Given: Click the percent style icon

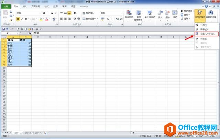Looking at the screenshot, I should [x=108, y=19].
